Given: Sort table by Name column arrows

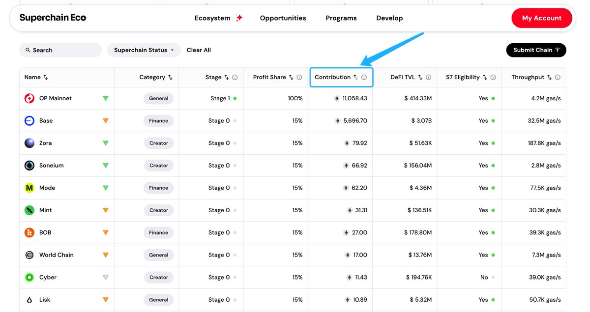Looking at the screenshot, I should tap(46, 77).
